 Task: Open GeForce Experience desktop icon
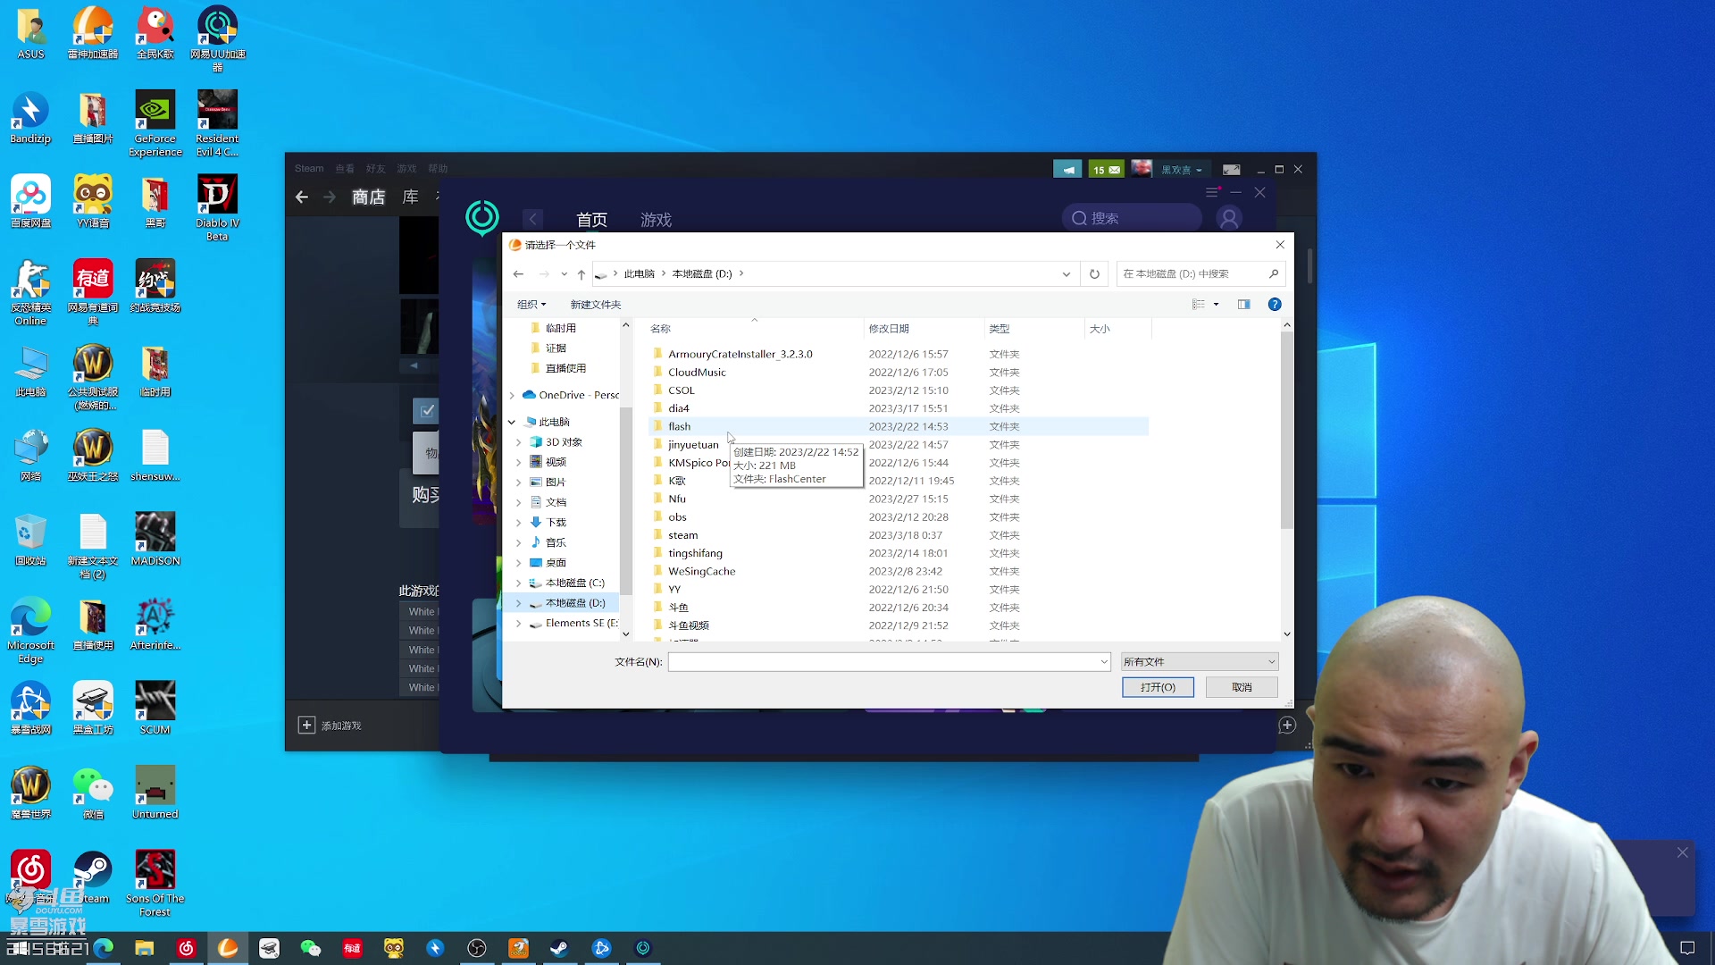(x=155, y=123)
